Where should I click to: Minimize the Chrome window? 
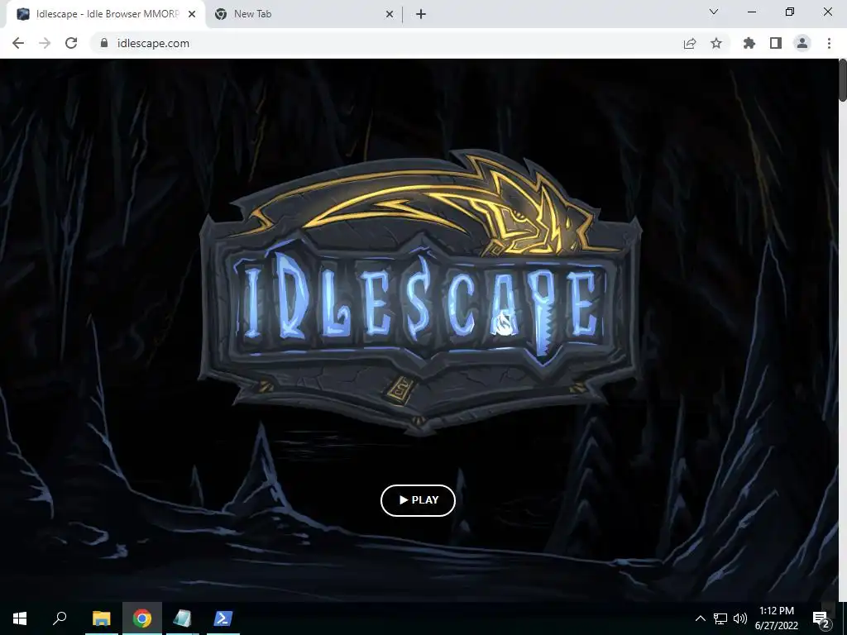point(752,12)
